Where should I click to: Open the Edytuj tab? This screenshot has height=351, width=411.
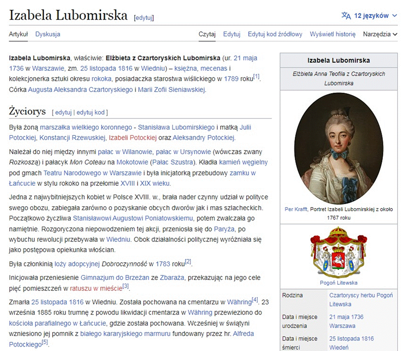point(232,34)
